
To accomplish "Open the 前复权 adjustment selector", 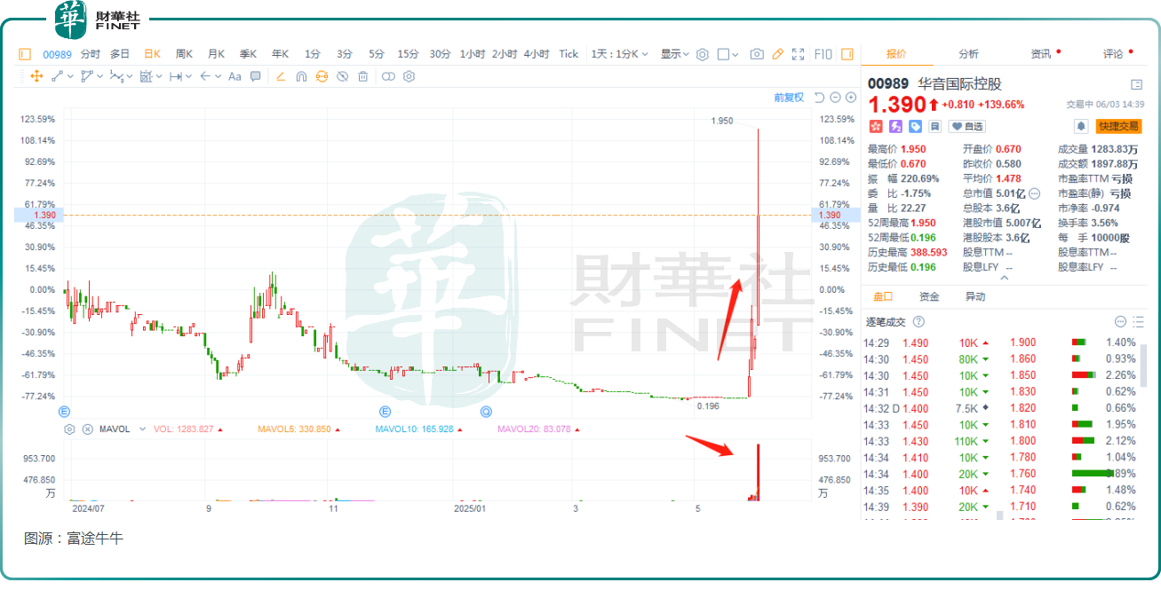I will (x=789, y=98).
